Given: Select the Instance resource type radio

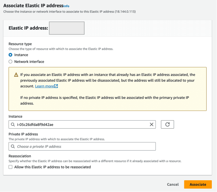Looking at the screenshot, I should (11, 55).
